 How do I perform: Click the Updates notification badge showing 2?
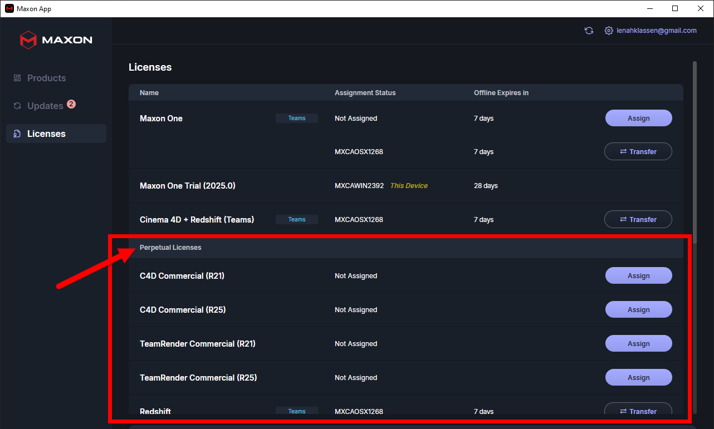pyautogui.click(x=71, y=104)
